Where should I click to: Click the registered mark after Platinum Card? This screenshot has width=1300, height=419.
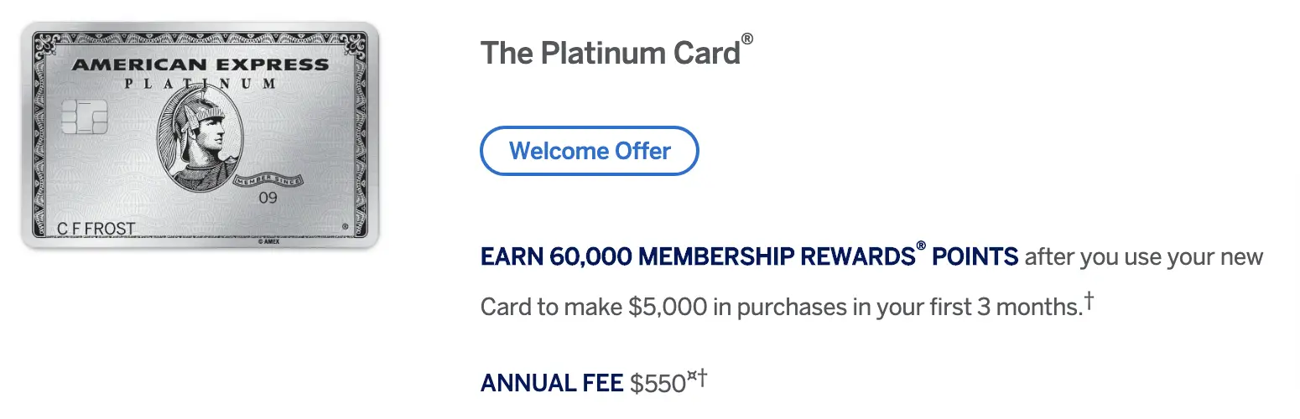click(746, 41)
